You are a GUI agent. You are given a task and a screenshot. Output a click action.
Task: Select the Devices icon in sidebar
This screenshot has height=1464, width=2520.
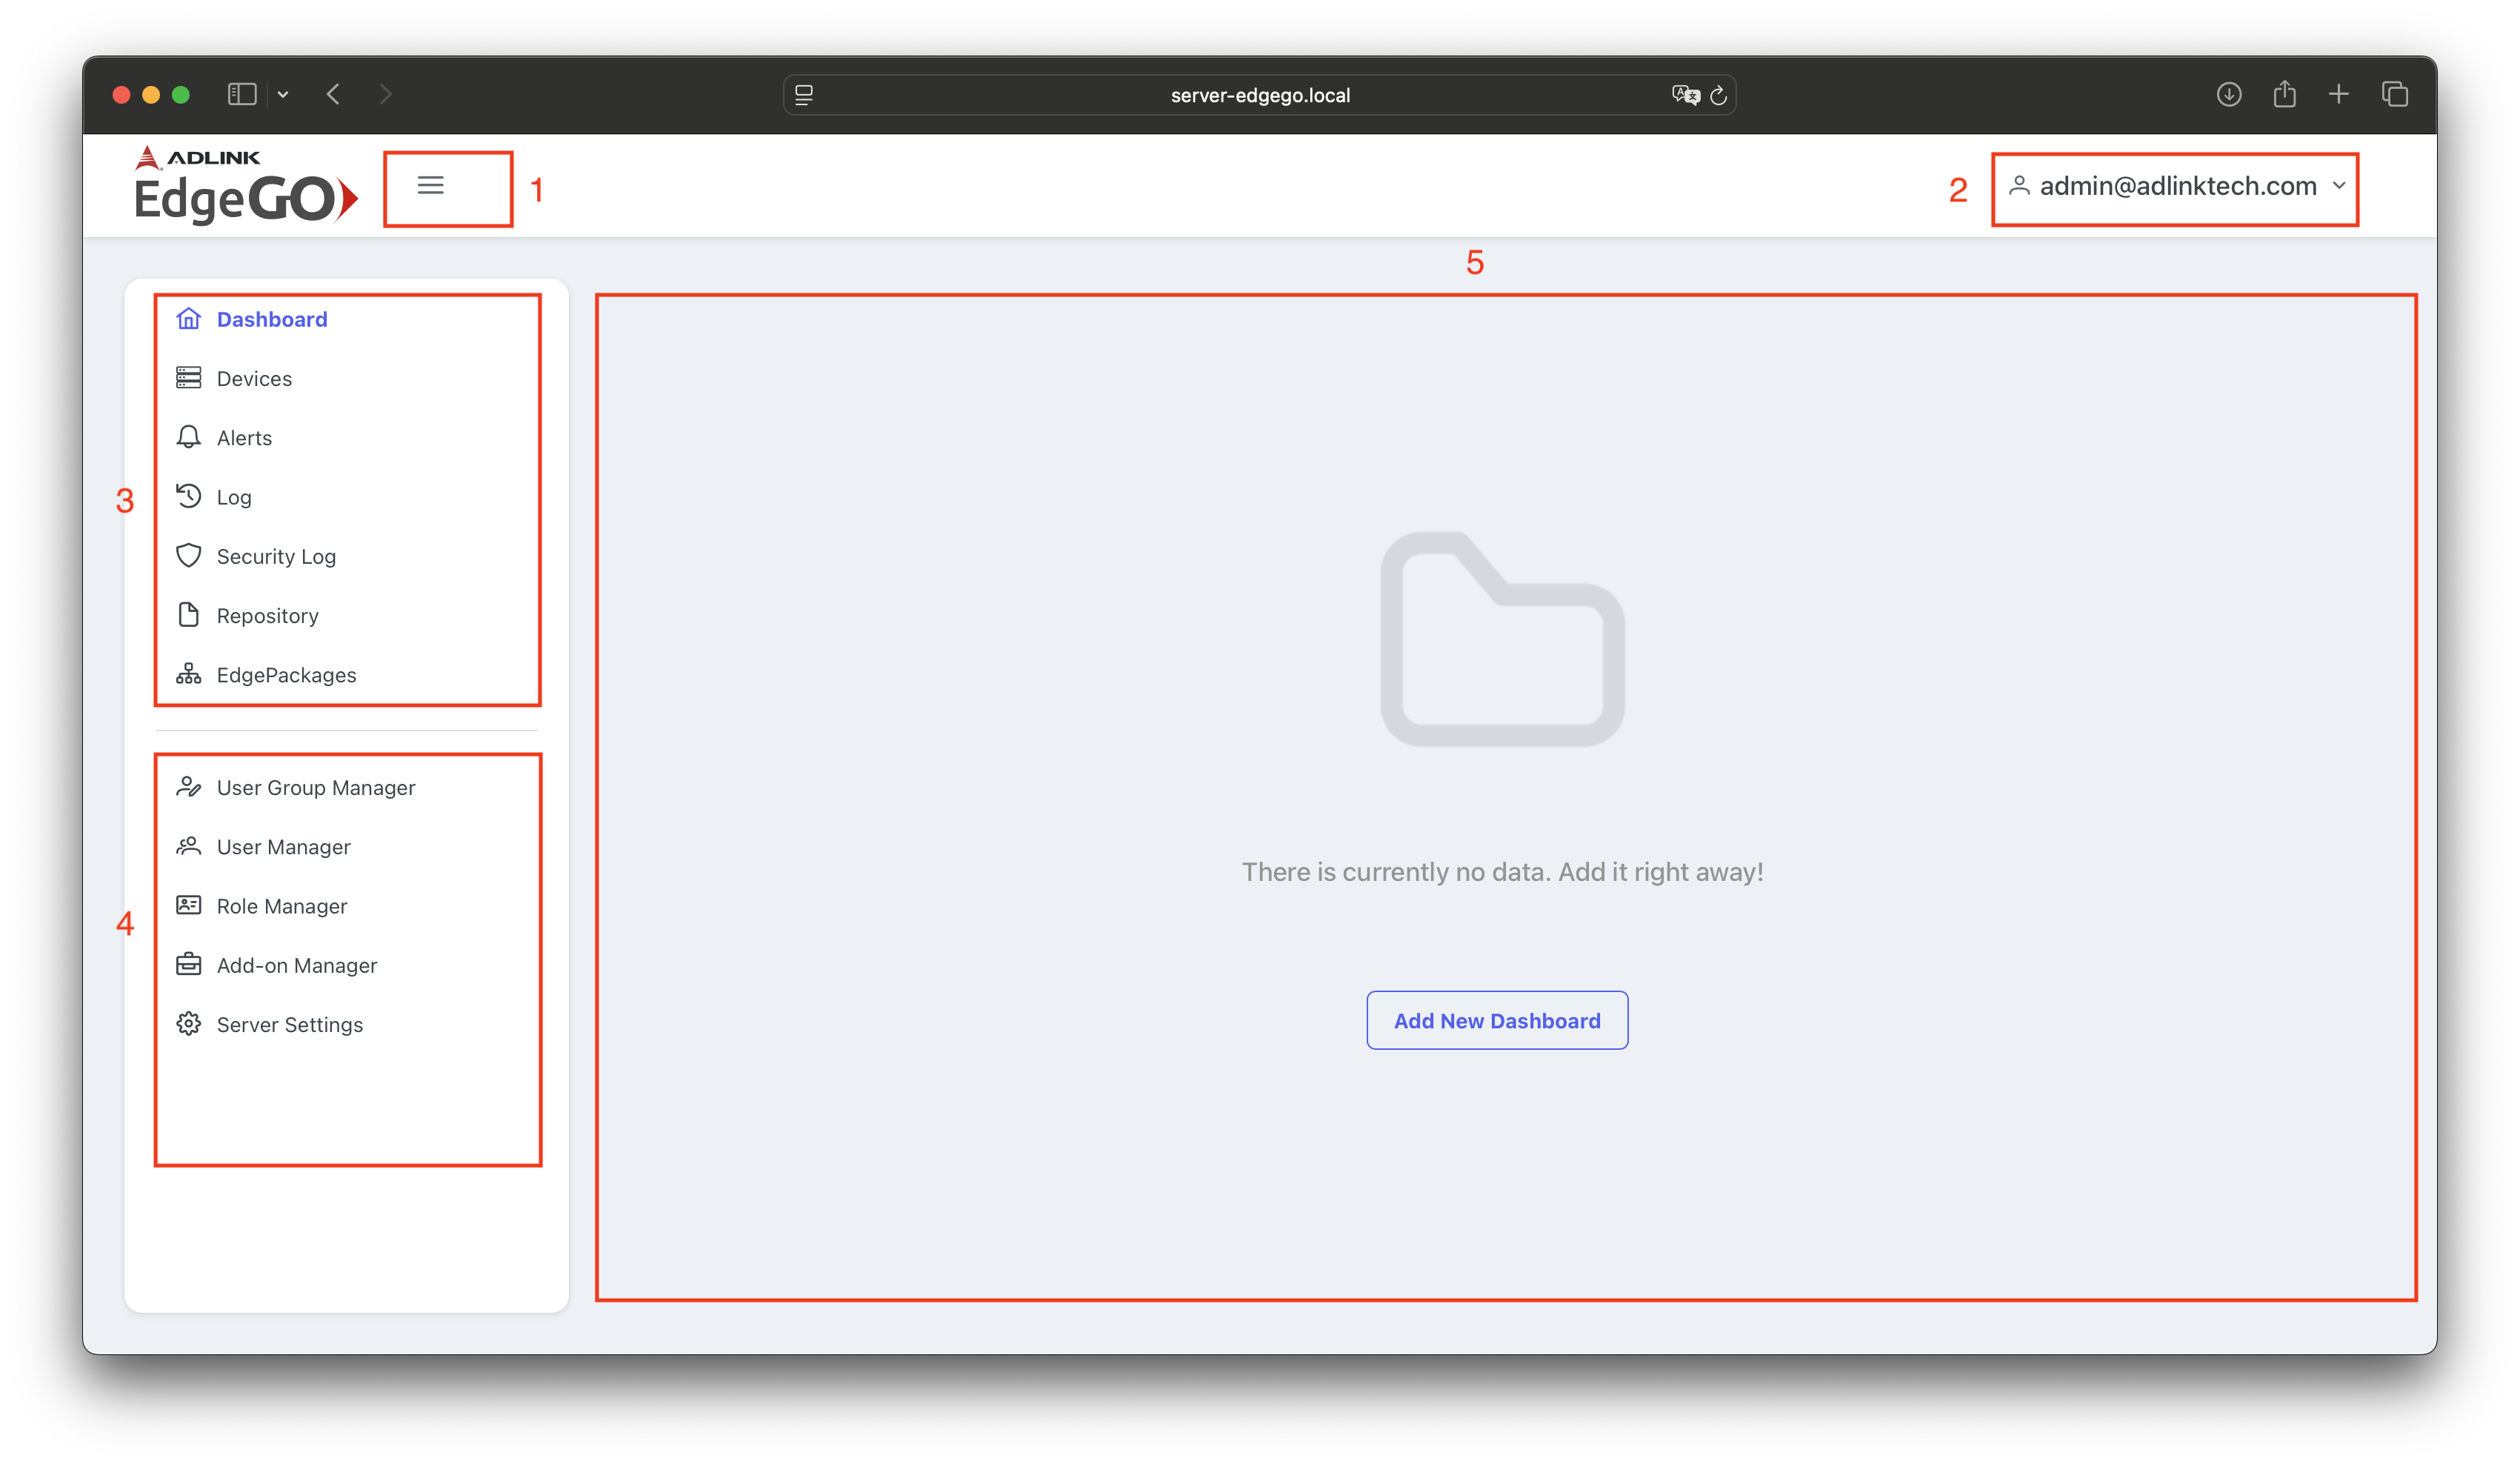[189, 378]
